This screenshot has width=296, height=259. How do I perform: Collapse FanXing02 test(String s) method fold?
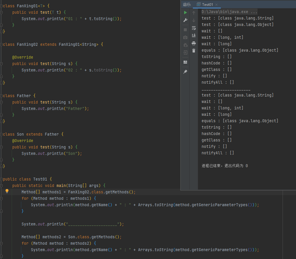tap(1, 64)
